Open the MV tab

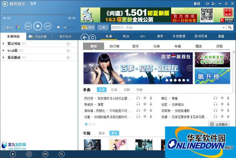tap(143, 36)
